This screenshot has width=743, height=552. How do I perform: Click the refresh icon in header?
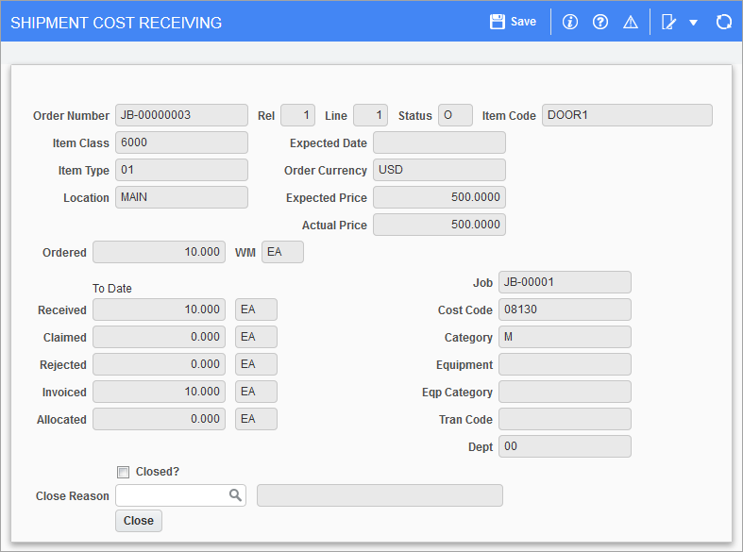(x=723, y=22)
